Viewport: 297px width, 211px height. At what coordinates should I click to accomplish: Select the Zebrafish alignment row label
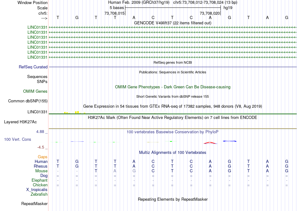point(39,194)
